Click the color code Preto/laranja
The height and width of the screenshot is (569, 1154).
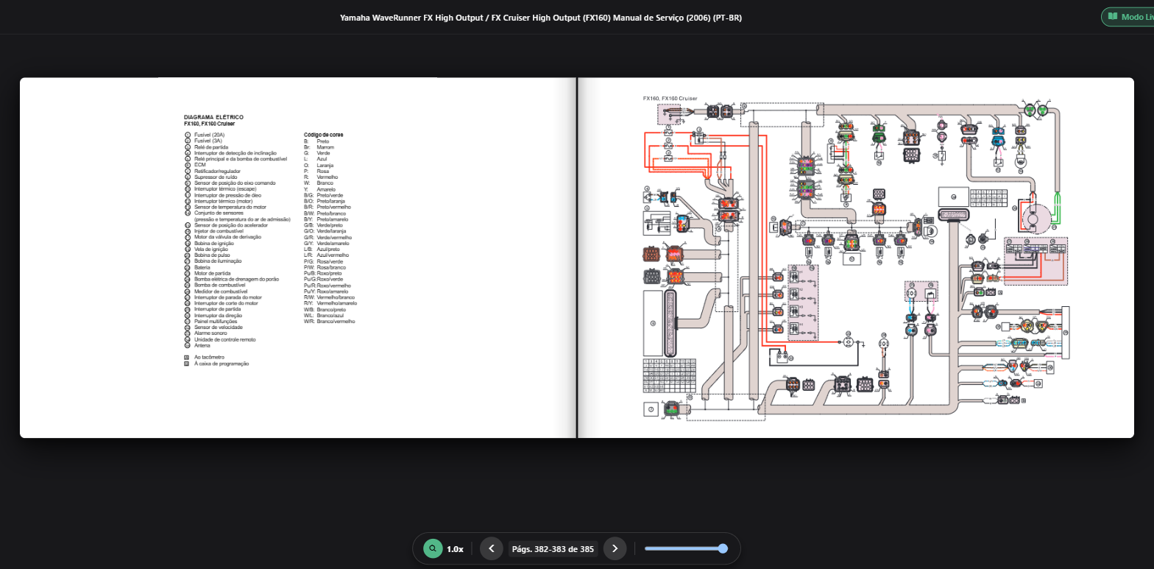click(331, 201)
